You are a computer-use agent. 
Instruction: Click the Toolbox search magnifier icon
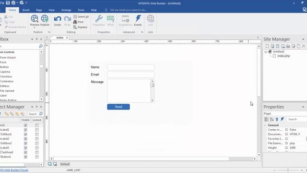pos(41,46)
